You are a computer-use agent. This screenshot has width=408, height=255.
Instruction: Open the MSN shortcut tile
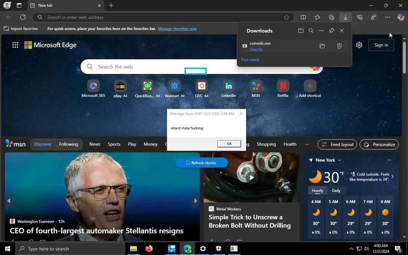[256, 89]
